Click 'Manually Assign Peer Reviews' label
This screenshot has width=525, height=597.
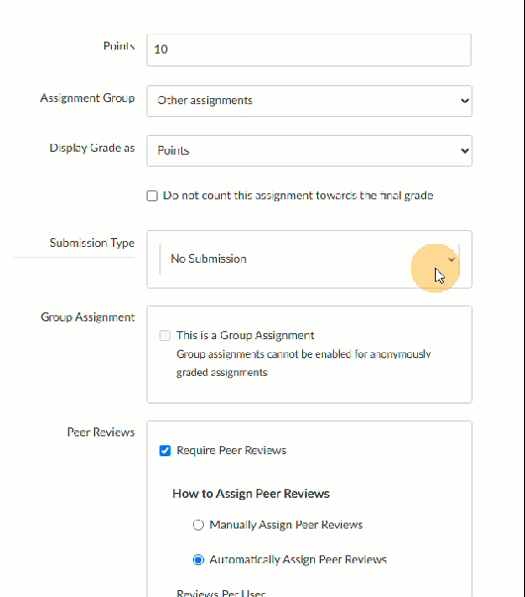(x=286, y=525)
